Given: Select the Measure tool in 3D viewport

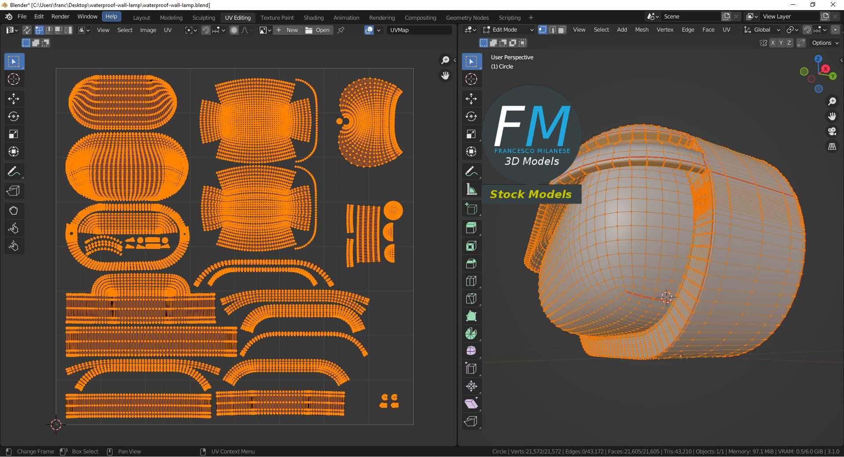Looking at the screenshot, I should point(471,189).
